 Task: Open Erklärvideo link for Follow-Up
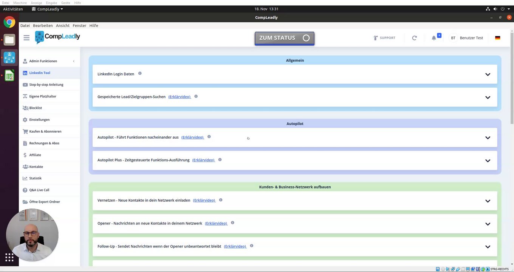(235, 246)
